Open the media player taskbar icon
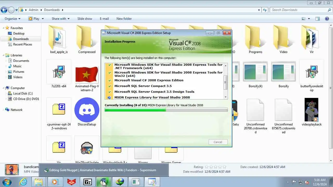Screen dimensions: 333x187 (x=55, y=182)
